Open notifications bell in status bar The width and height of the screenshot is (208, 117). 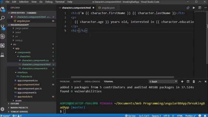pyautogui.click(x=205, y=116)
